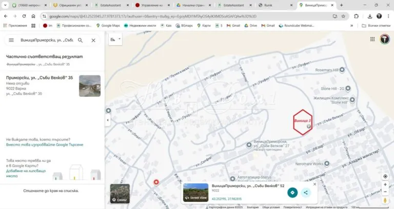The width and height of the screenshot is (394, 209).
Task: Switch to satellite layers view
Action: click(120, 194)
